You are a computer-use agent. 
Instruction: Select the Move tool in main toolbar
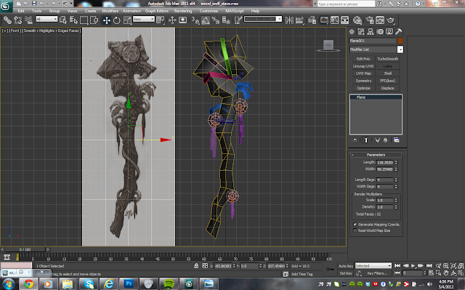click(x=107, y=20)
